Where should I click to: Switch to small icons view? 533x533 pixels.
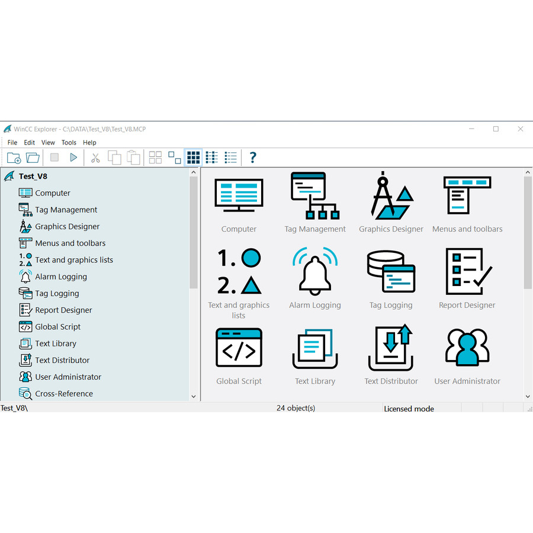click(x=174, y=158)
